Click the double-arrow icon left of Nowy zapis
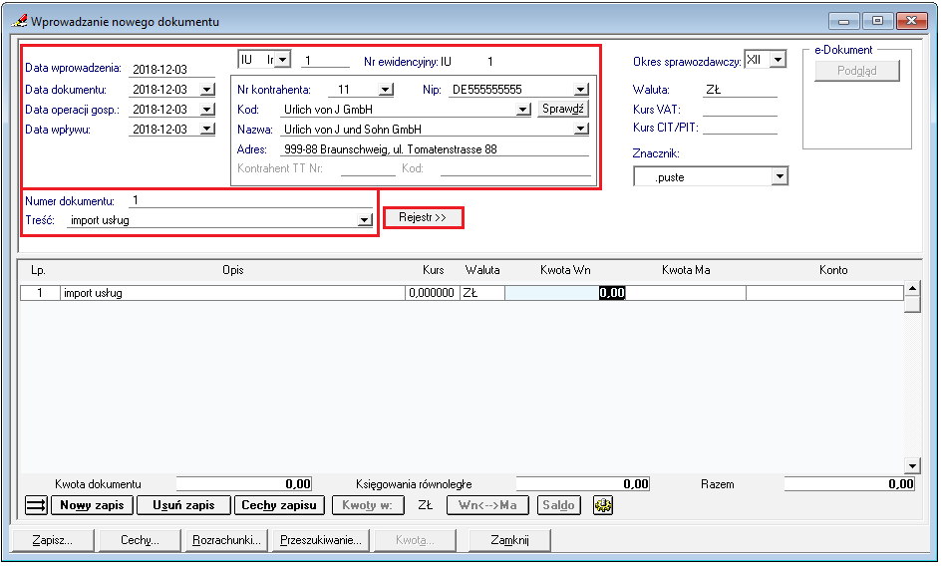The image size is (942, 567). coord(36,505)
